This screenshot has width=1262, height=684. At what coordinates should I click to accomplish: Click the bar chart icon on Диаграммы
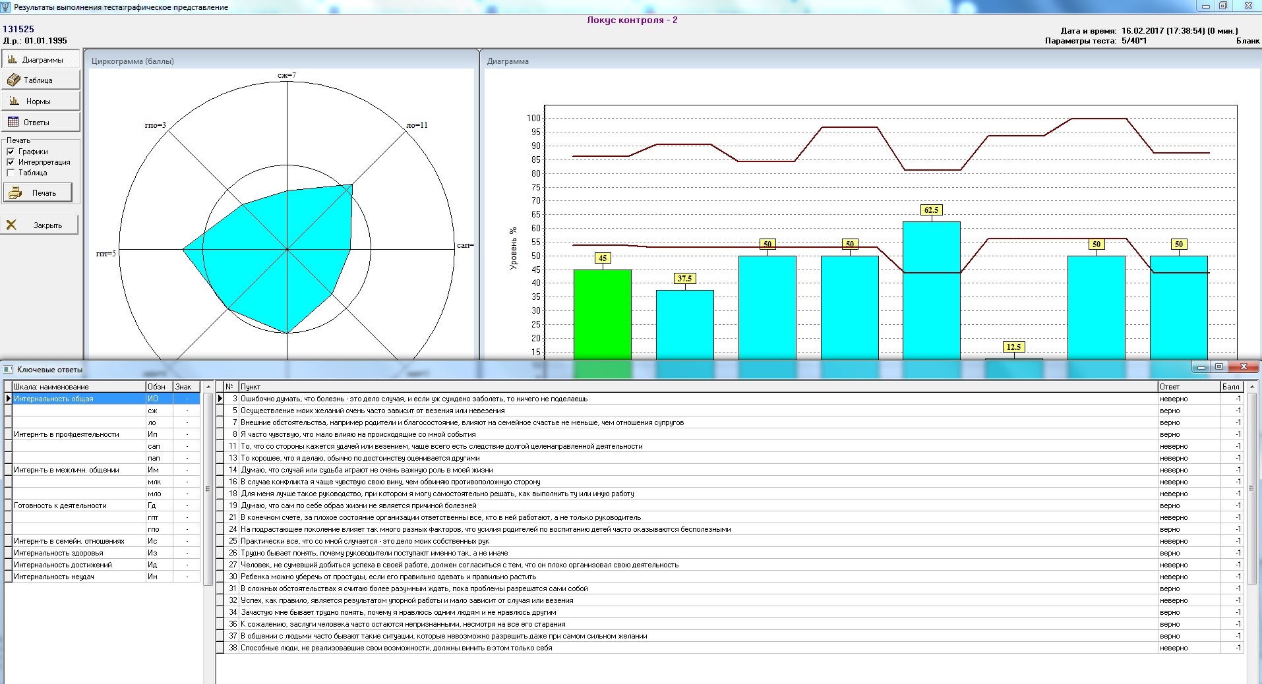[12, 59]
